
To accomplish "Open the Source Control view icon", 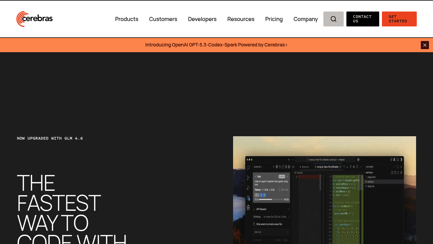I will coord(248,178).
